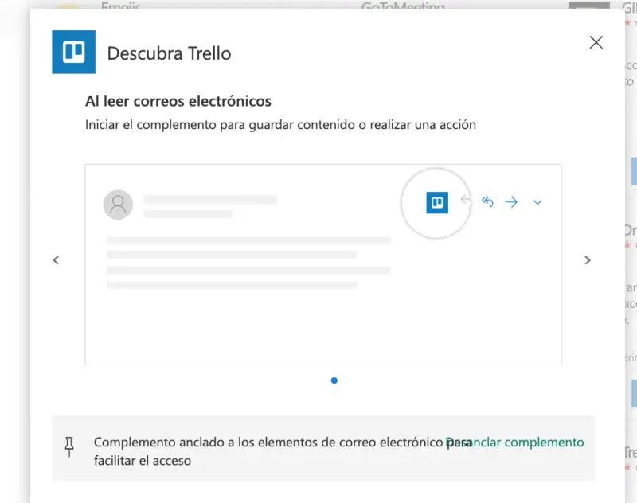
Task: Click the 'Descubra Trello' title text
Action: click(x=169, y=53)
